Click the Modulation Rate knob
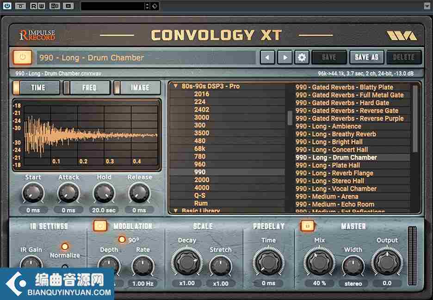 point(143,266)
